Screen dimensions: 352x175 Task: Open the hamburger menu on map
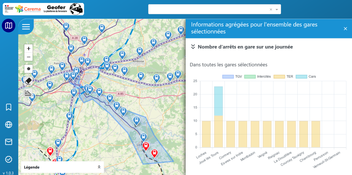26,27
